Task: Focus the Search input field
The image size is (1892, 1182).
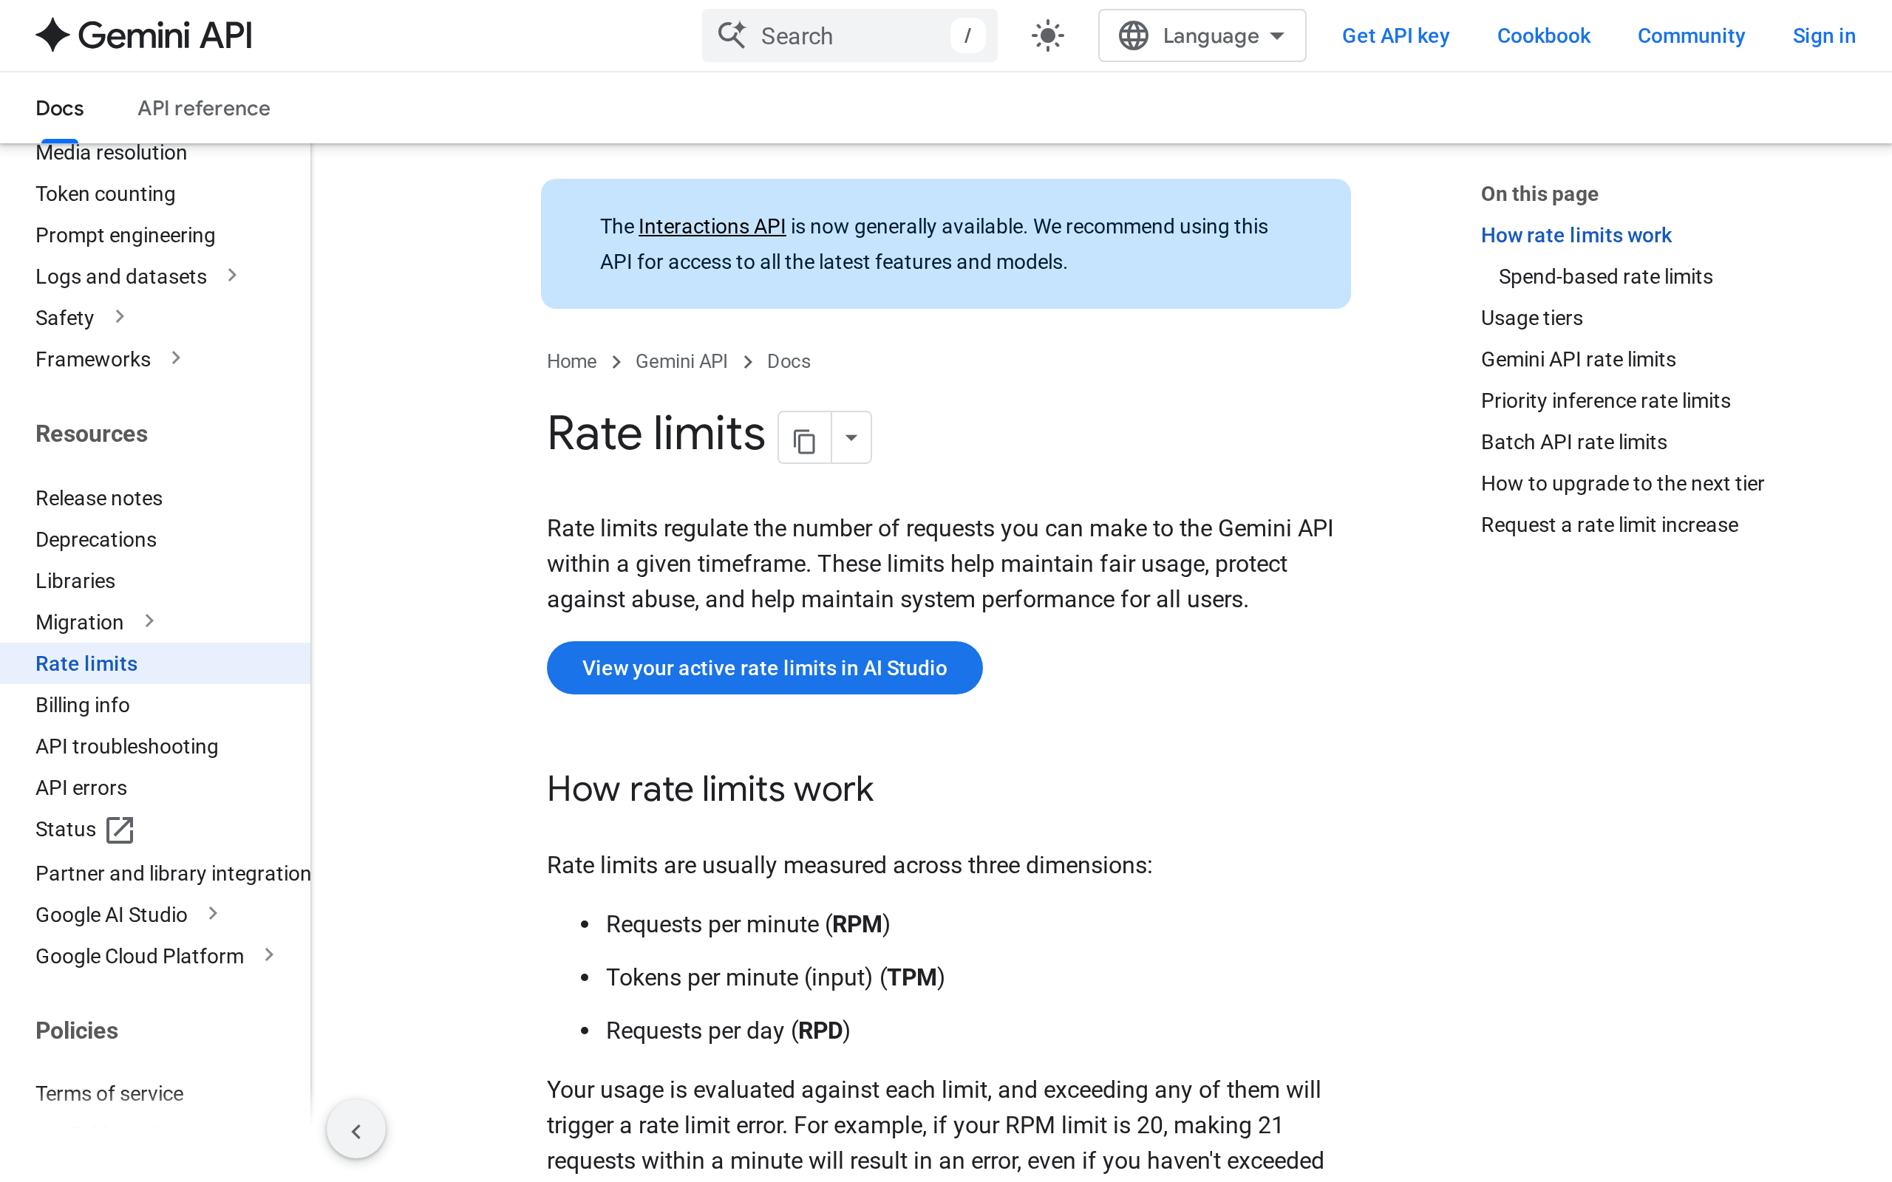Action: pyautogui.click(x=849, y=36)
